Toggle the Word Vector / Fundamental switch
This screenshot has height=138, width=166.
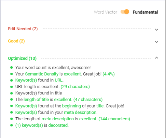125,12
